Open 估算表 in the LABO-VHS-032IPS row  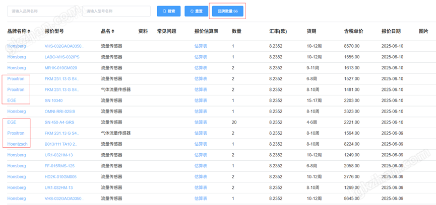point(201,57)
